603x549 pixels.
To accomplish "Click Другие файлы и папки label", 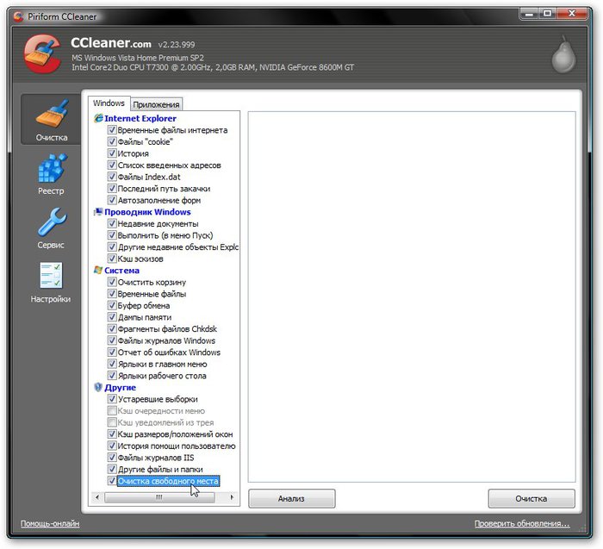I will pos(160,469).
